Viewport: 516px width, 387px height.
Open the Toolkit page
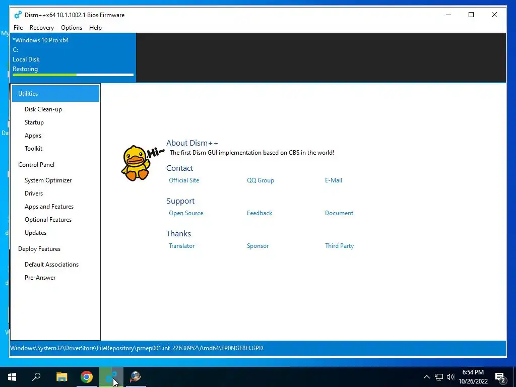[33, 149]
